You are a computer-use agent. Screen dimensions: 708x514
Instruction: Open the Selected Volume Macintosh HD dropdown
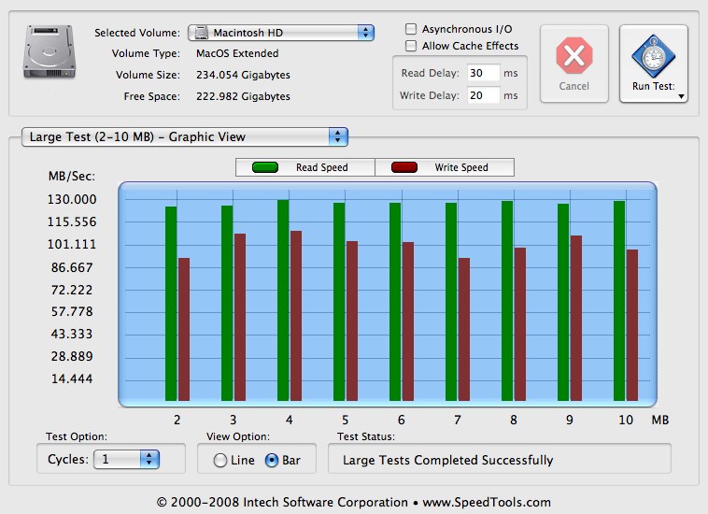[x=281, y=33]
